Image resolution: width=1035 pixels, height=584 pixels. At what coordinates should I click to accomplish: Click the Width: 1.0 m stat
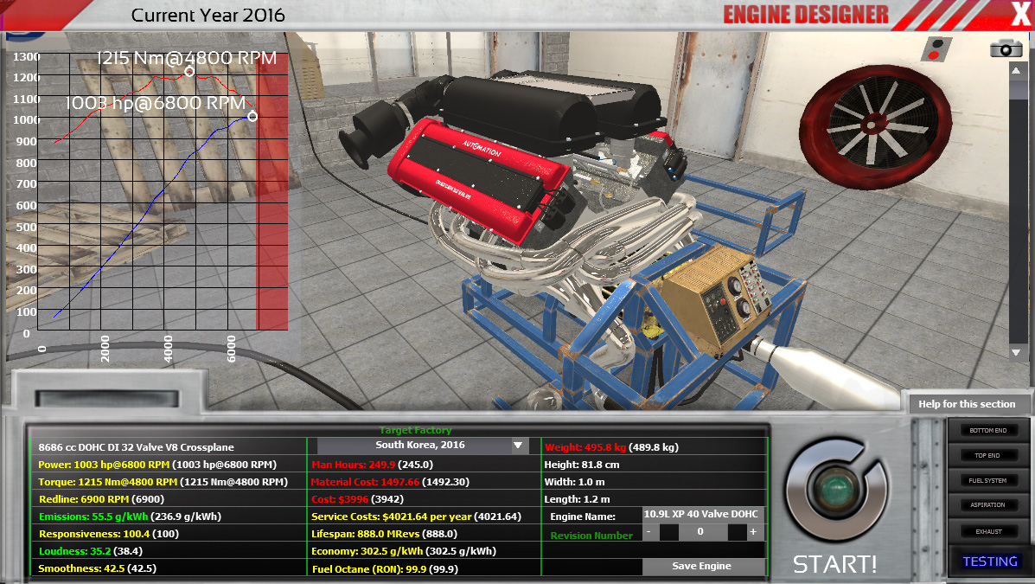pyautogui.click(x=574, y=482)
